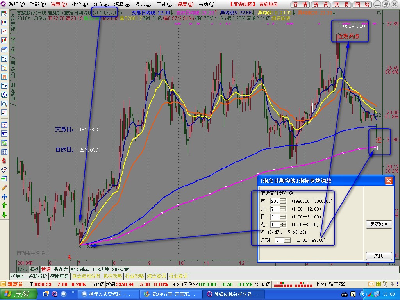This screenshot has width=400, height=300.
Task: Click the 交易 button at top right
Action: click(x=341, y=4)
